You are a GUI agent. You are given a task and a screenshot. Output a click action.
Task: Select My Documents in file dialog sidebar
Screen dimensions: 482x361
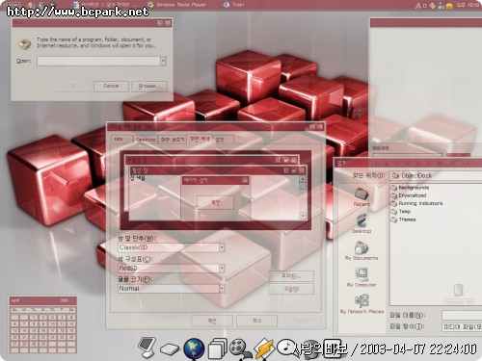pyautogui.click(x=361, y=250)
